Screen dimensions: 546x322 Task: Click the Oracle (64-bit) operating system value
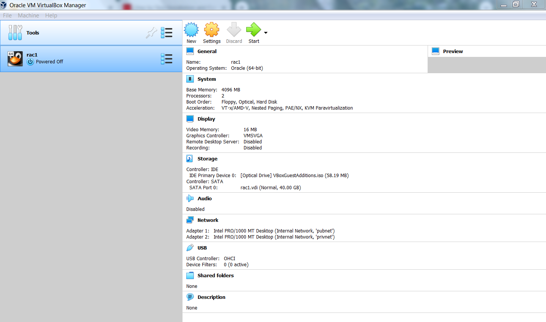[x=247, y=68]
